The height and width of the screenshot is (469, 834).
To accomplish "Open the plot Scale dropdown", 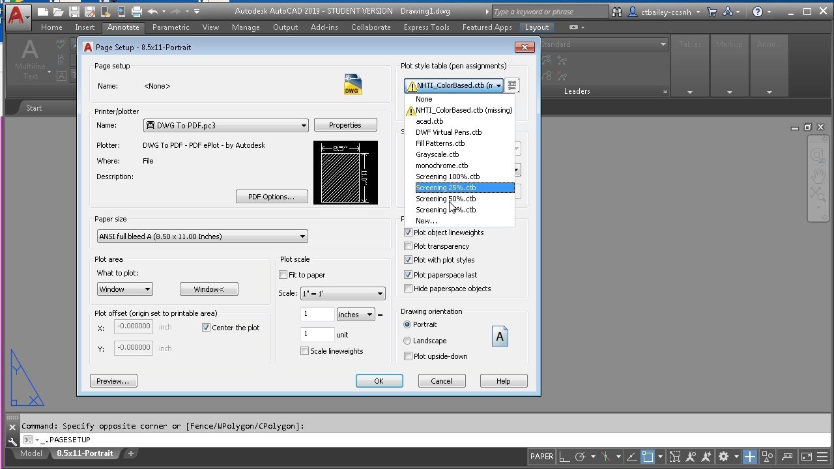I will pyautogui.click(x=343, y=294).
